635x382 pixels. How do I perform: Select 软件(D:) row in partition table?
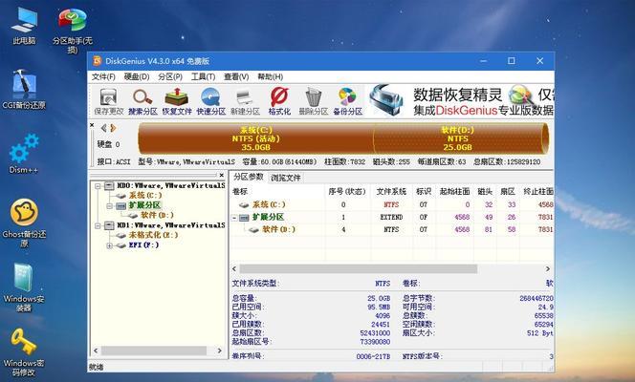coord(392,229)
